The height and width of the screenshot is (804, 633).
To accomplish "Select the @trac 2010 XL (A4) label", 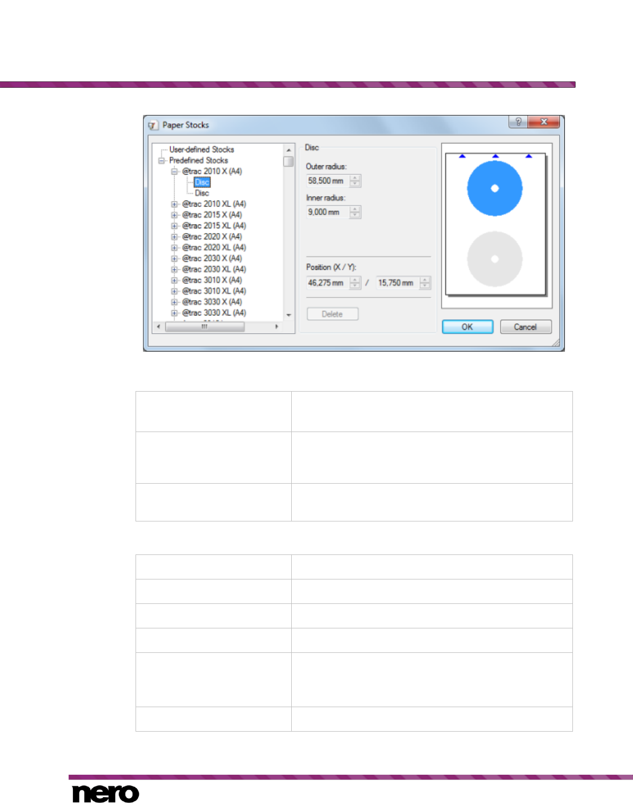I will pyautogui.click(x=214, y=204).
